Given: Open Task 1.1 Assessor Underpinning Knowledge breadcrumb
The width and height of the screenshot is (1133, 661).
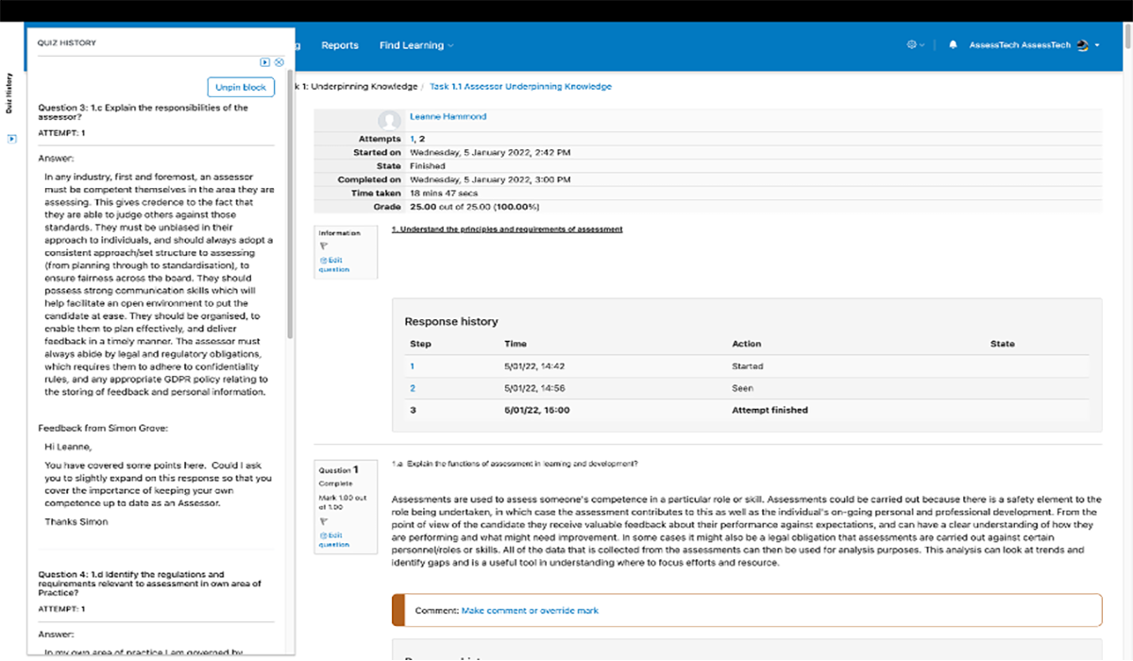Looking at the screenshot, I should click(520, 87).
